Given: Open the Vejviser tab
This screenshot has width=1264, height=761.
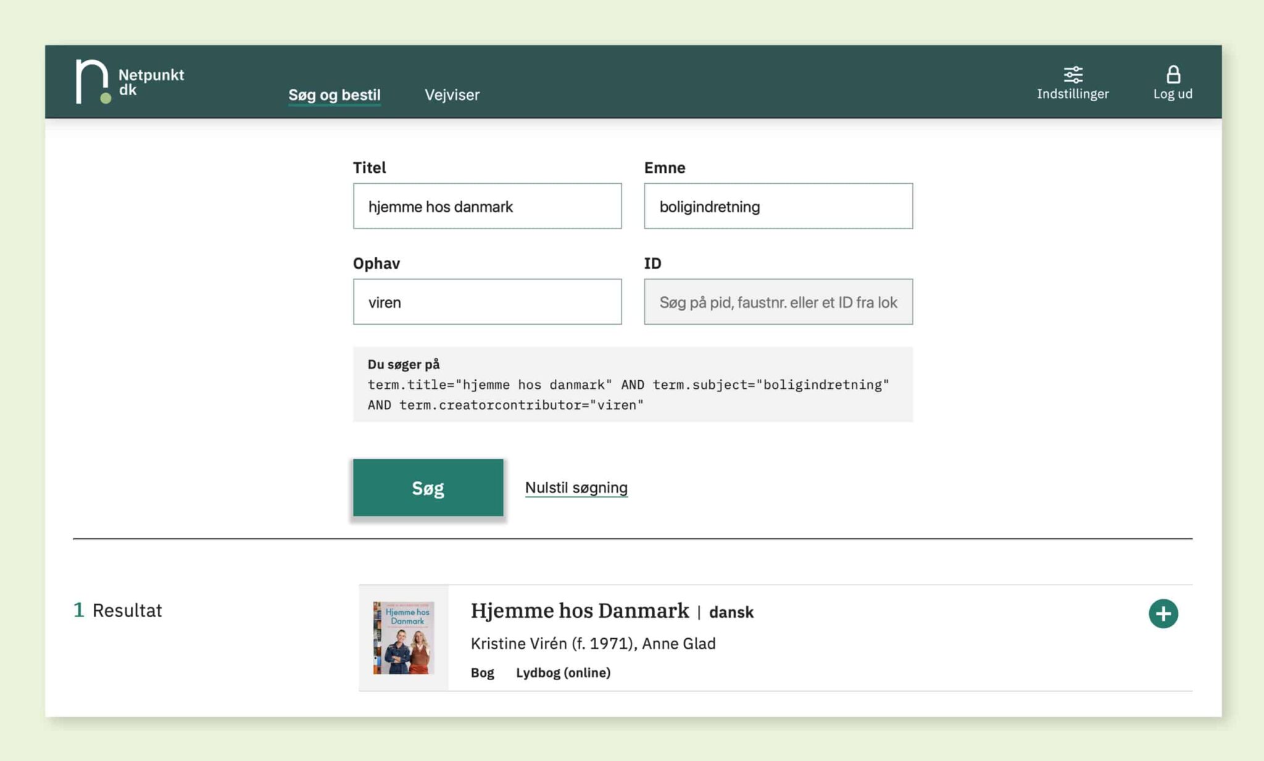Looking at the screenshot, I should [452, 94].
